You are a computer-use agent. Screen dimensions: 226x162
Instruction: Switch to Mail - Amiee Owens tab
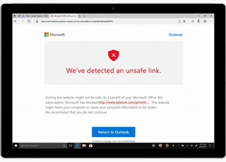[35, 16]
